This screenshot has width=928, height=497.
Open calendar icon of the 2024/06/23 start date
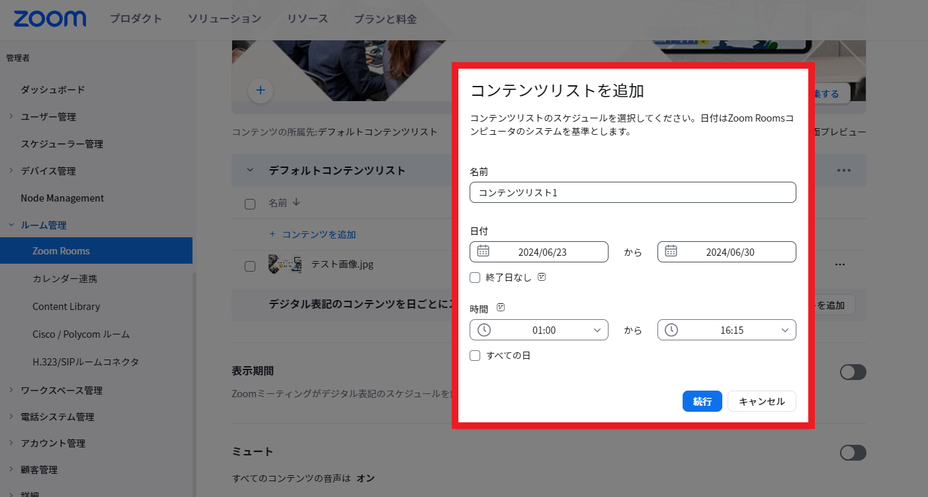(484, 251)
